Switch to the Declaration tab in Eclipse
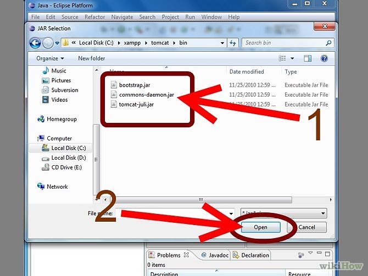Viewport: 368px width, 276px height. click(x=251, y=255)
